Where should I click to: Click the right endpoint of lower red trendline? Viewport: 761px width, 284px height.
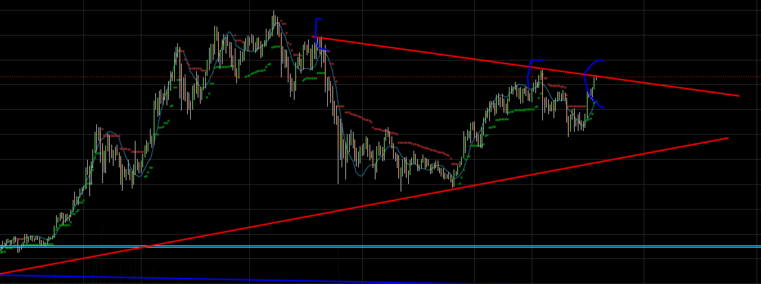pos(728,139)
